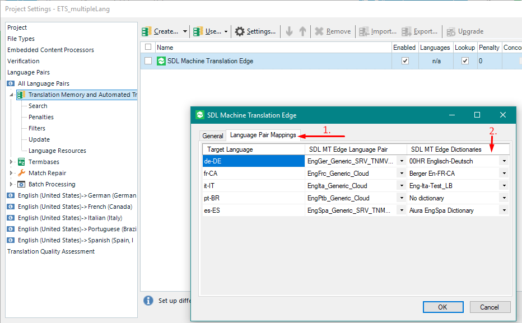Click the info icon at bottom of settings
The width and height of the screenshot is (522, 323).
click(148, 301)
